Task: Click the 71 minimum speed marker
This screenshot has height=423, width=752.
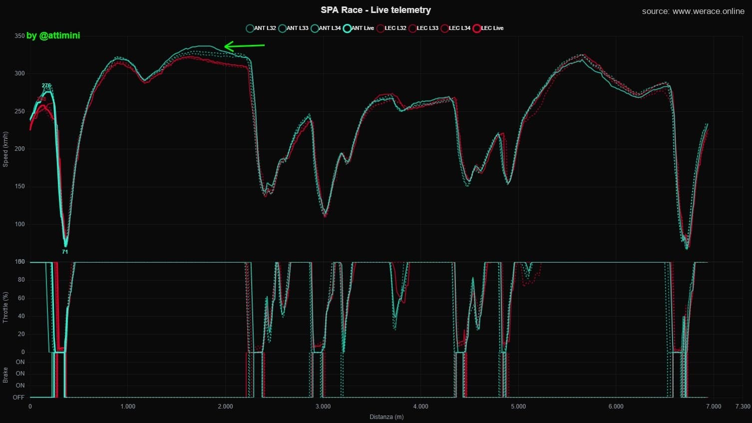Action: [x=65, y=252]
